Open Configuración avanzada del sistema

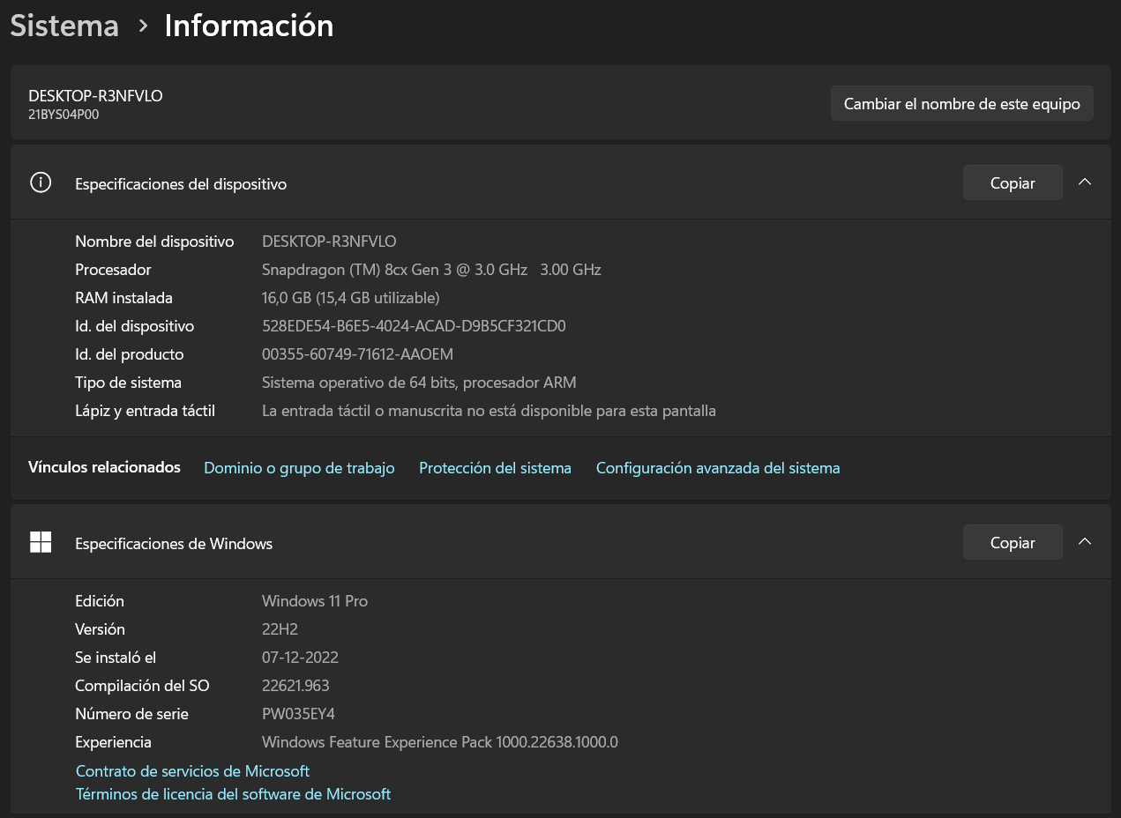click(717, 468)
